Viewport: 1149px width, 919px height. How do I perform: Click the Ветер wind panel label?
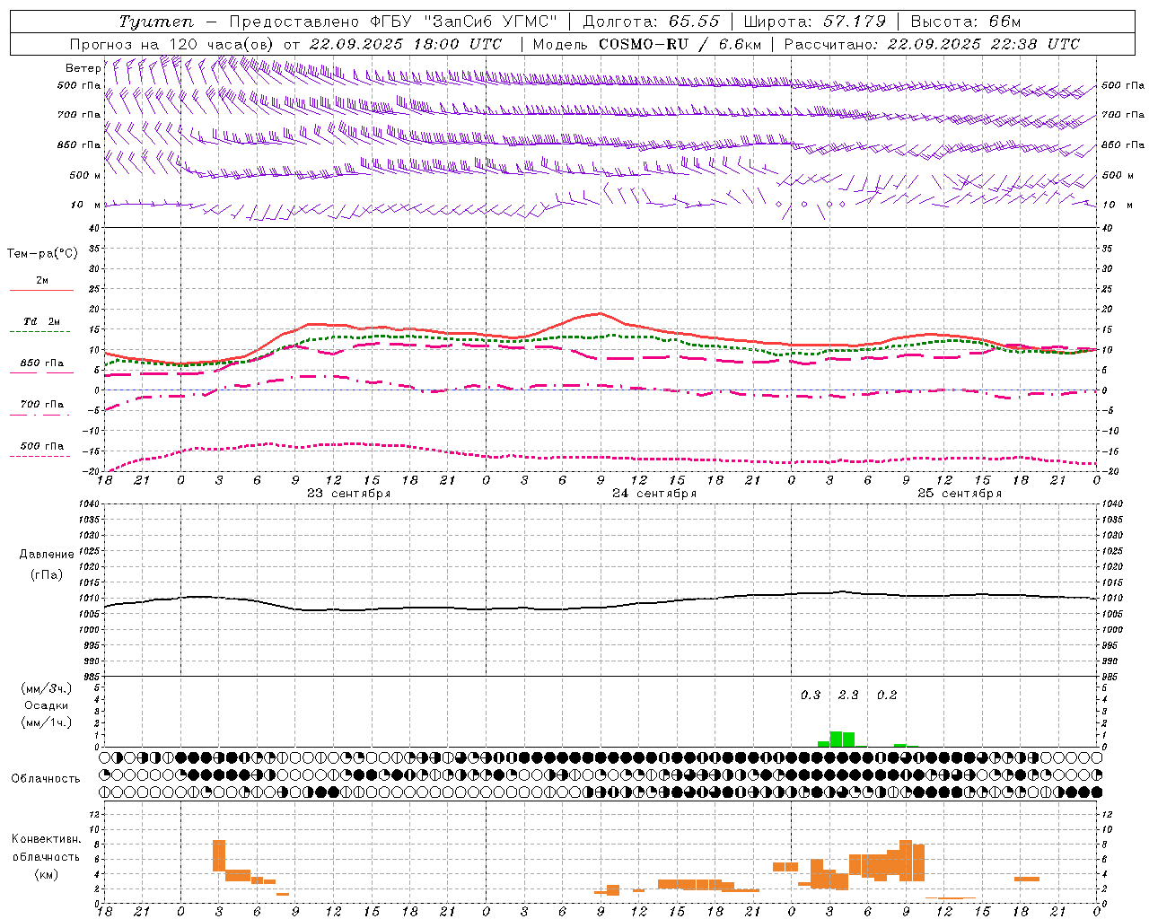click(83, 68)
